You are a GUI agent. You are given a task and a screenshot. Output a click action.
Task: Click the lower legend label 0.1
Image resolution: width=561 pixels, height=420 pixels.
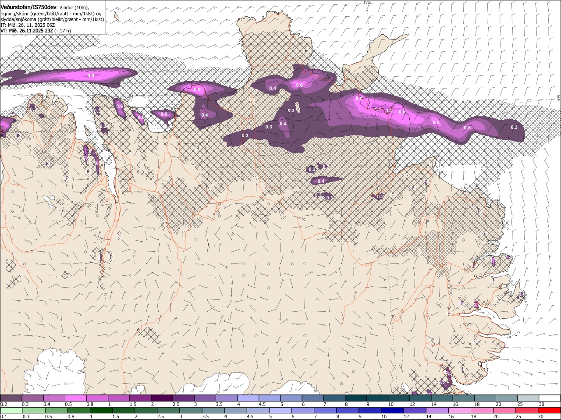click(4, 416)
